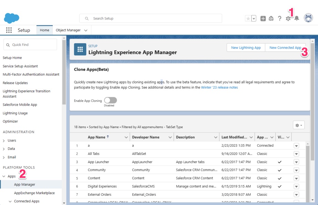
Task: Click the SalesforceCMS developer name cell
Action: pyautogui.click(x=143, y=186)
